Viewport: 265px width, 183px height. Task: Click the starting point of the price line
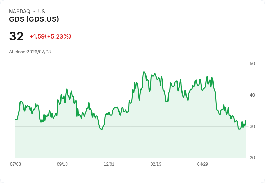16,119
